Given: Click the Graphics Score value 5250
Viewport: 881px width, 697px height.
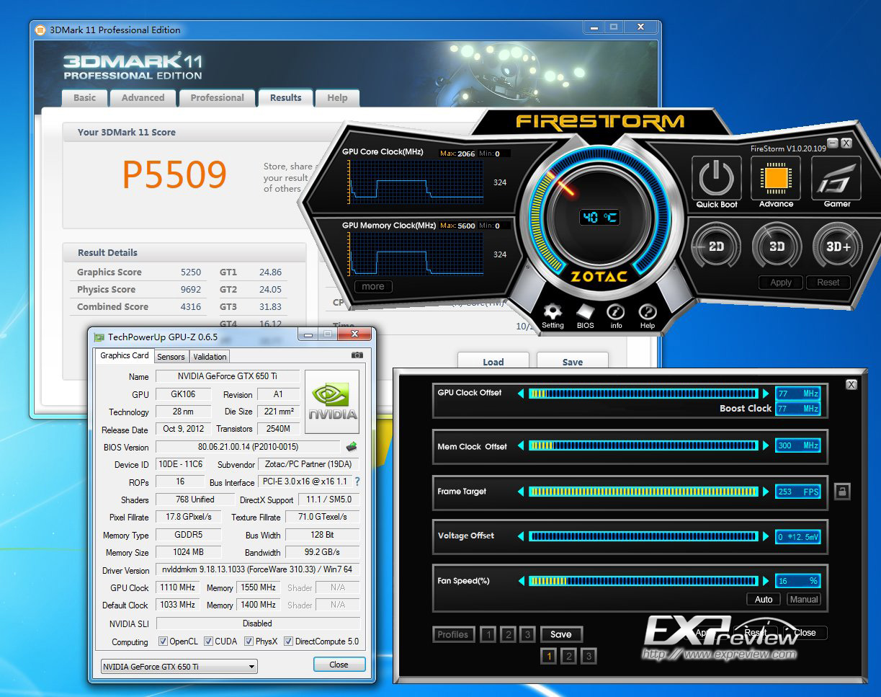Looking at the screenshot, I should (x=191, y=272).
